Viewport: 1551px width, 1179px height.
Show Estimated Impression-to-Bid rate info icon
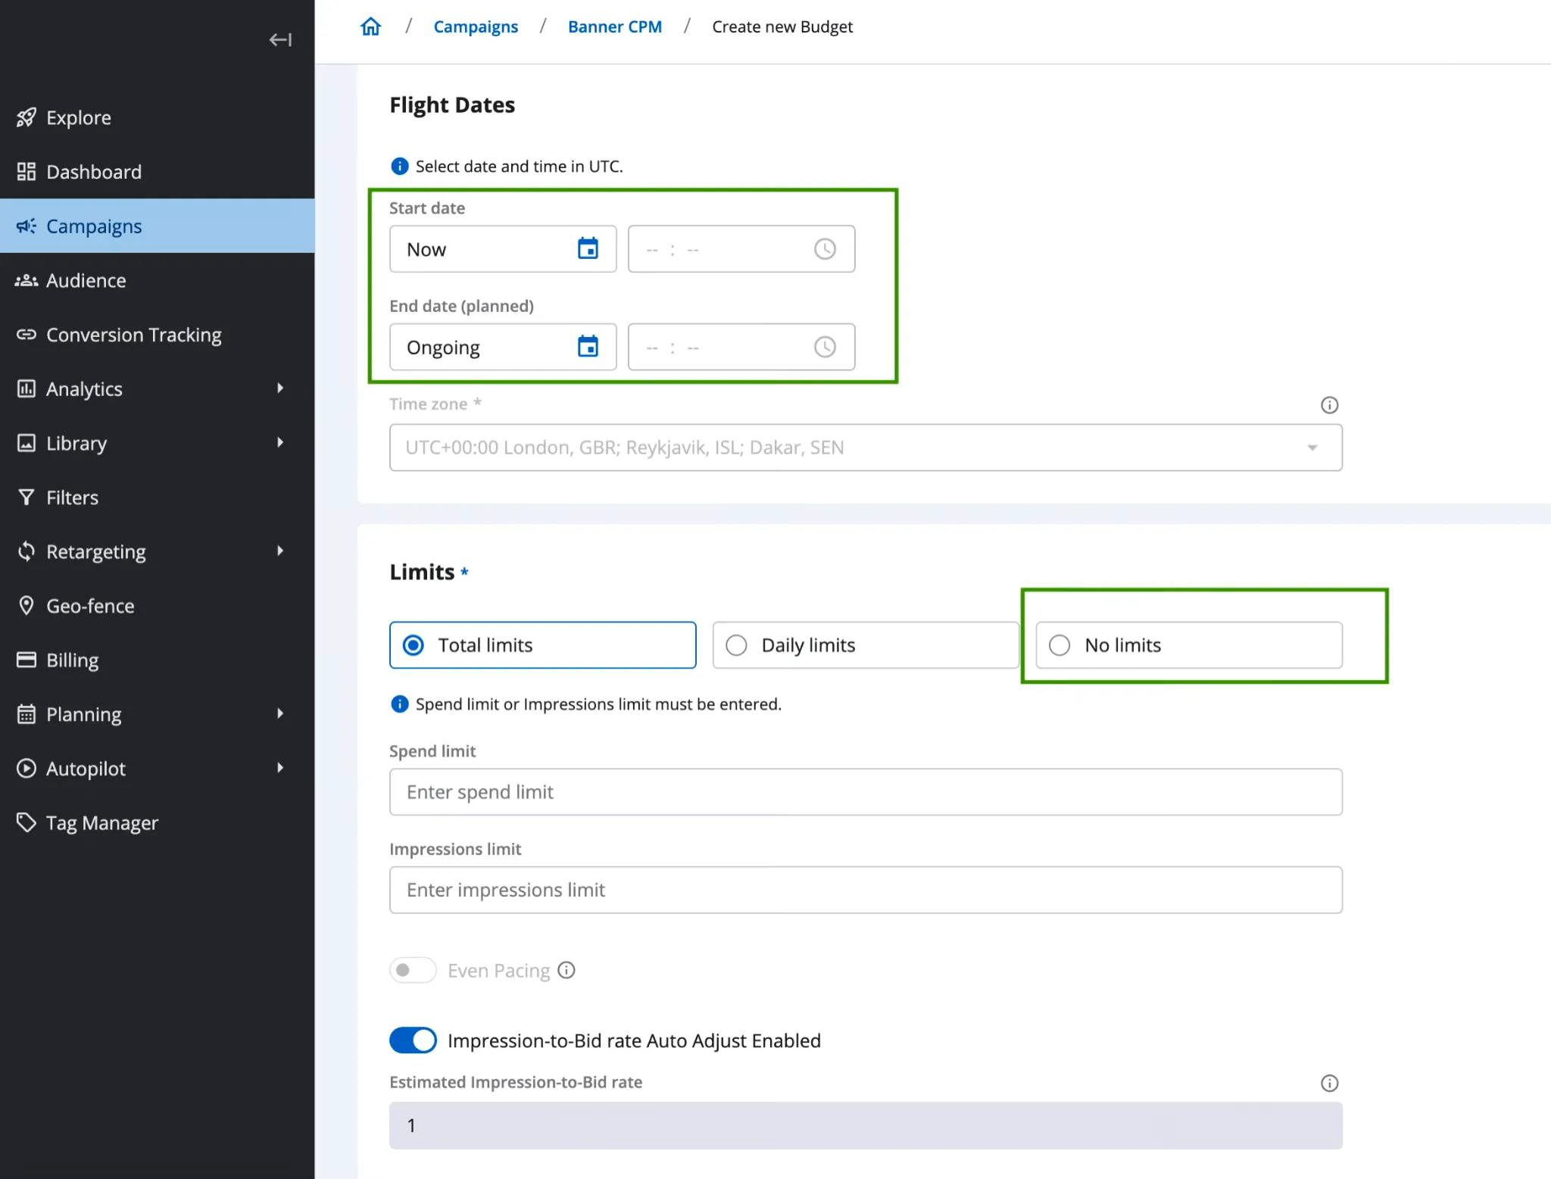click(1329, 1083)
